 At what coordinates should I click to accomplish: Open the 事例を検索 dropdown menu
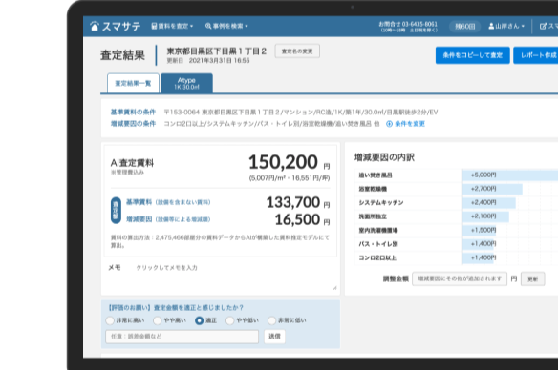pyautogui.click(x=226, y=26)
